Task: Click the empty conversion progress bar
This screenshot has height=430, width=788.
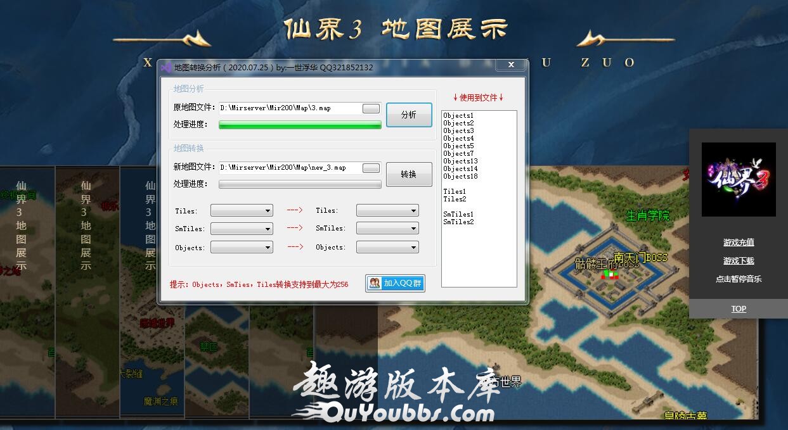Action: pos(300,184)
